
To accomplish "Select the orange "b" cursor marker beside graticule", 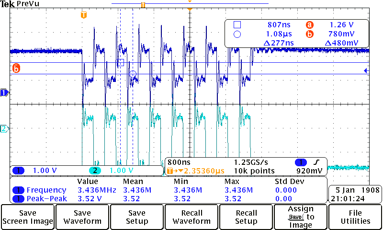I will point(16,69).
